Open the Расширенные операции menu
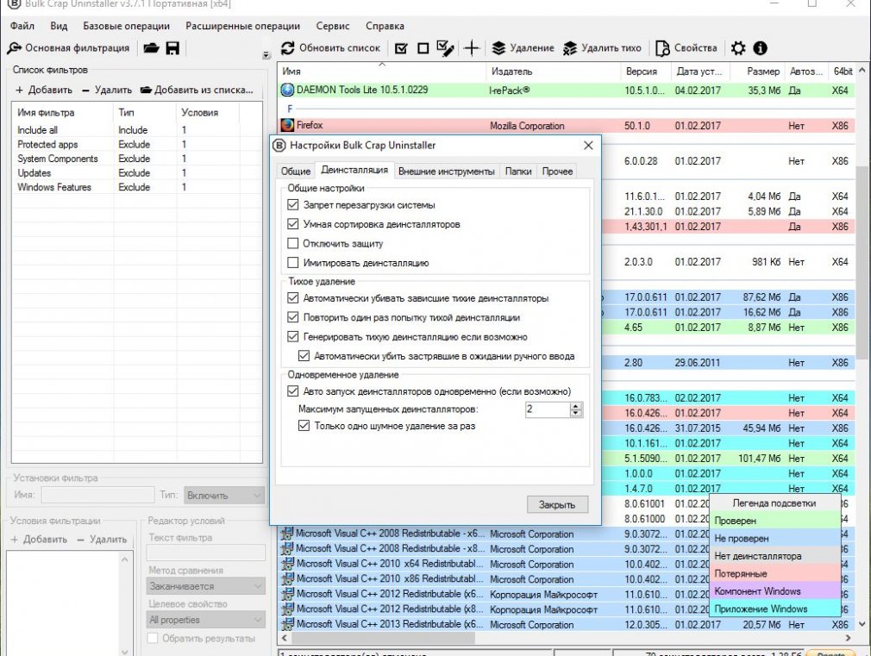Viewport: 871px width, 656px height. 242,26
